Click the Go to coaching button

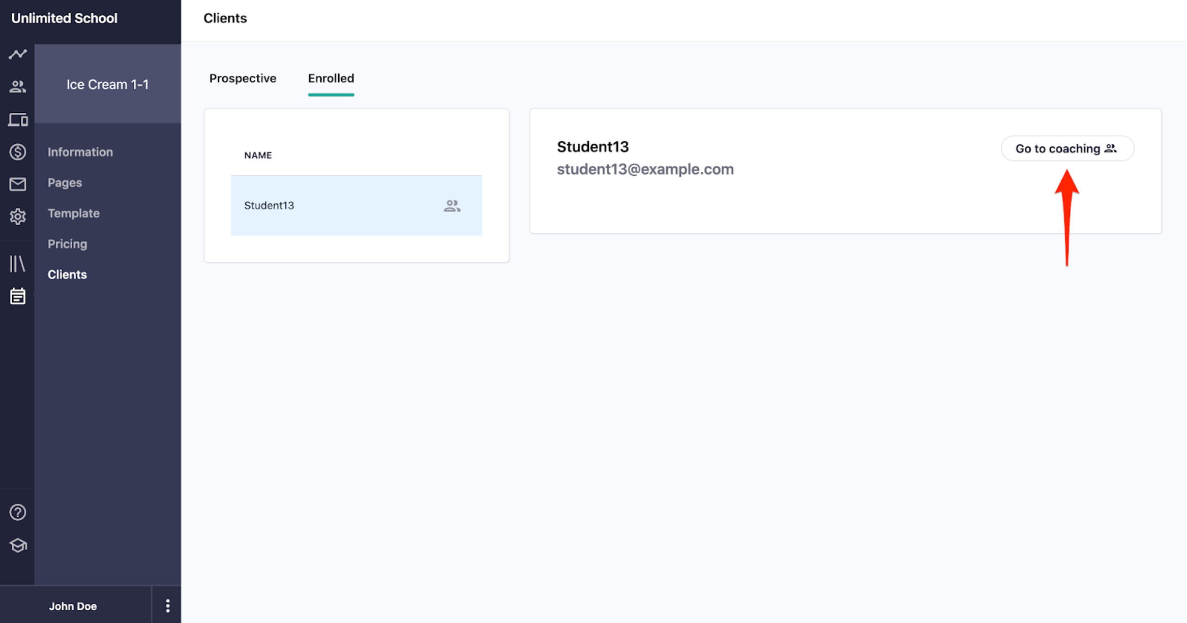(1067, 148)
